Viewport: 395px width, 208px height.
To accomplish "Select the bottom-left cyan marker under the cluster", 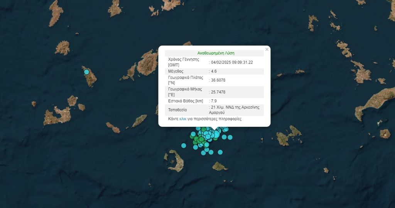I will 203,153.
